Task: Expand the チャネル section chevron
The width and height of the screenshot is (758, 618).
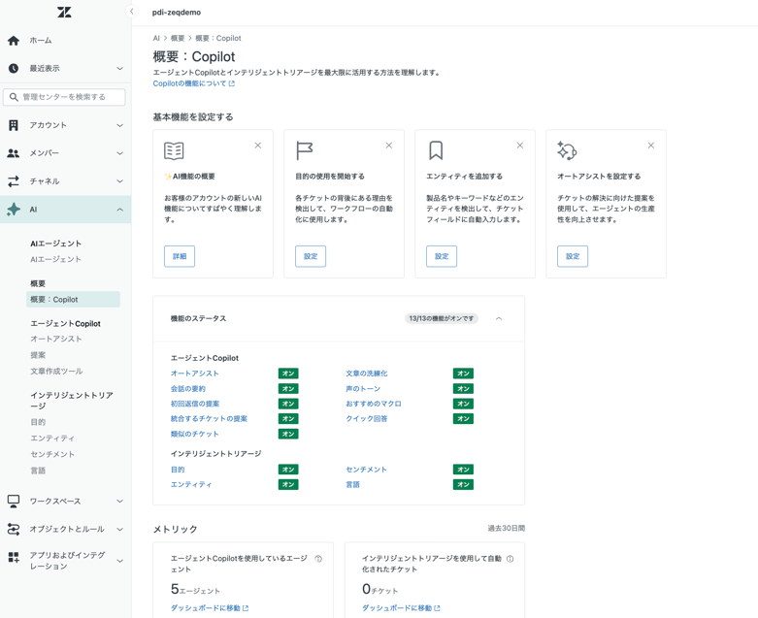Action: pos(120,181)
